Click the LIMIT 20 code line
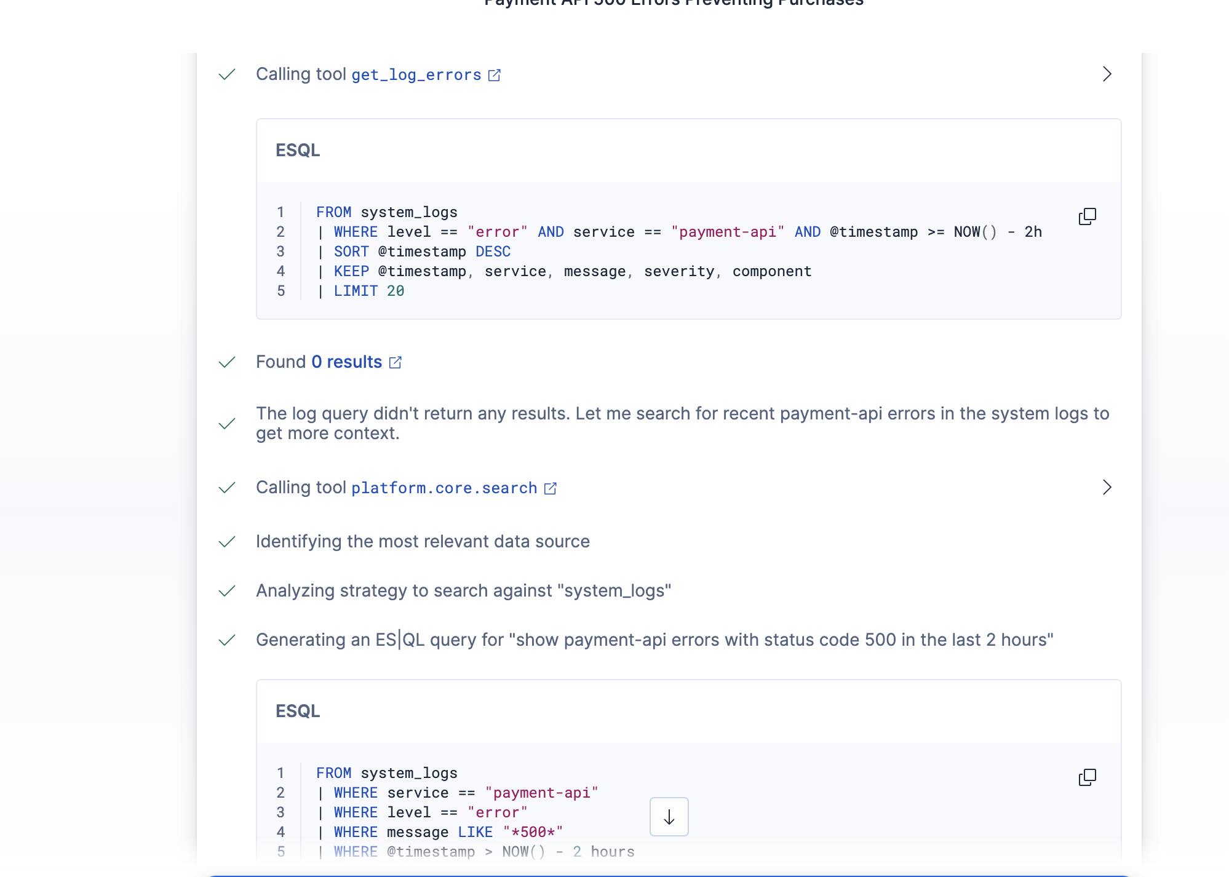Viewport: 1229px width, 877px height. pyautogui.click(x=368, y=291)
